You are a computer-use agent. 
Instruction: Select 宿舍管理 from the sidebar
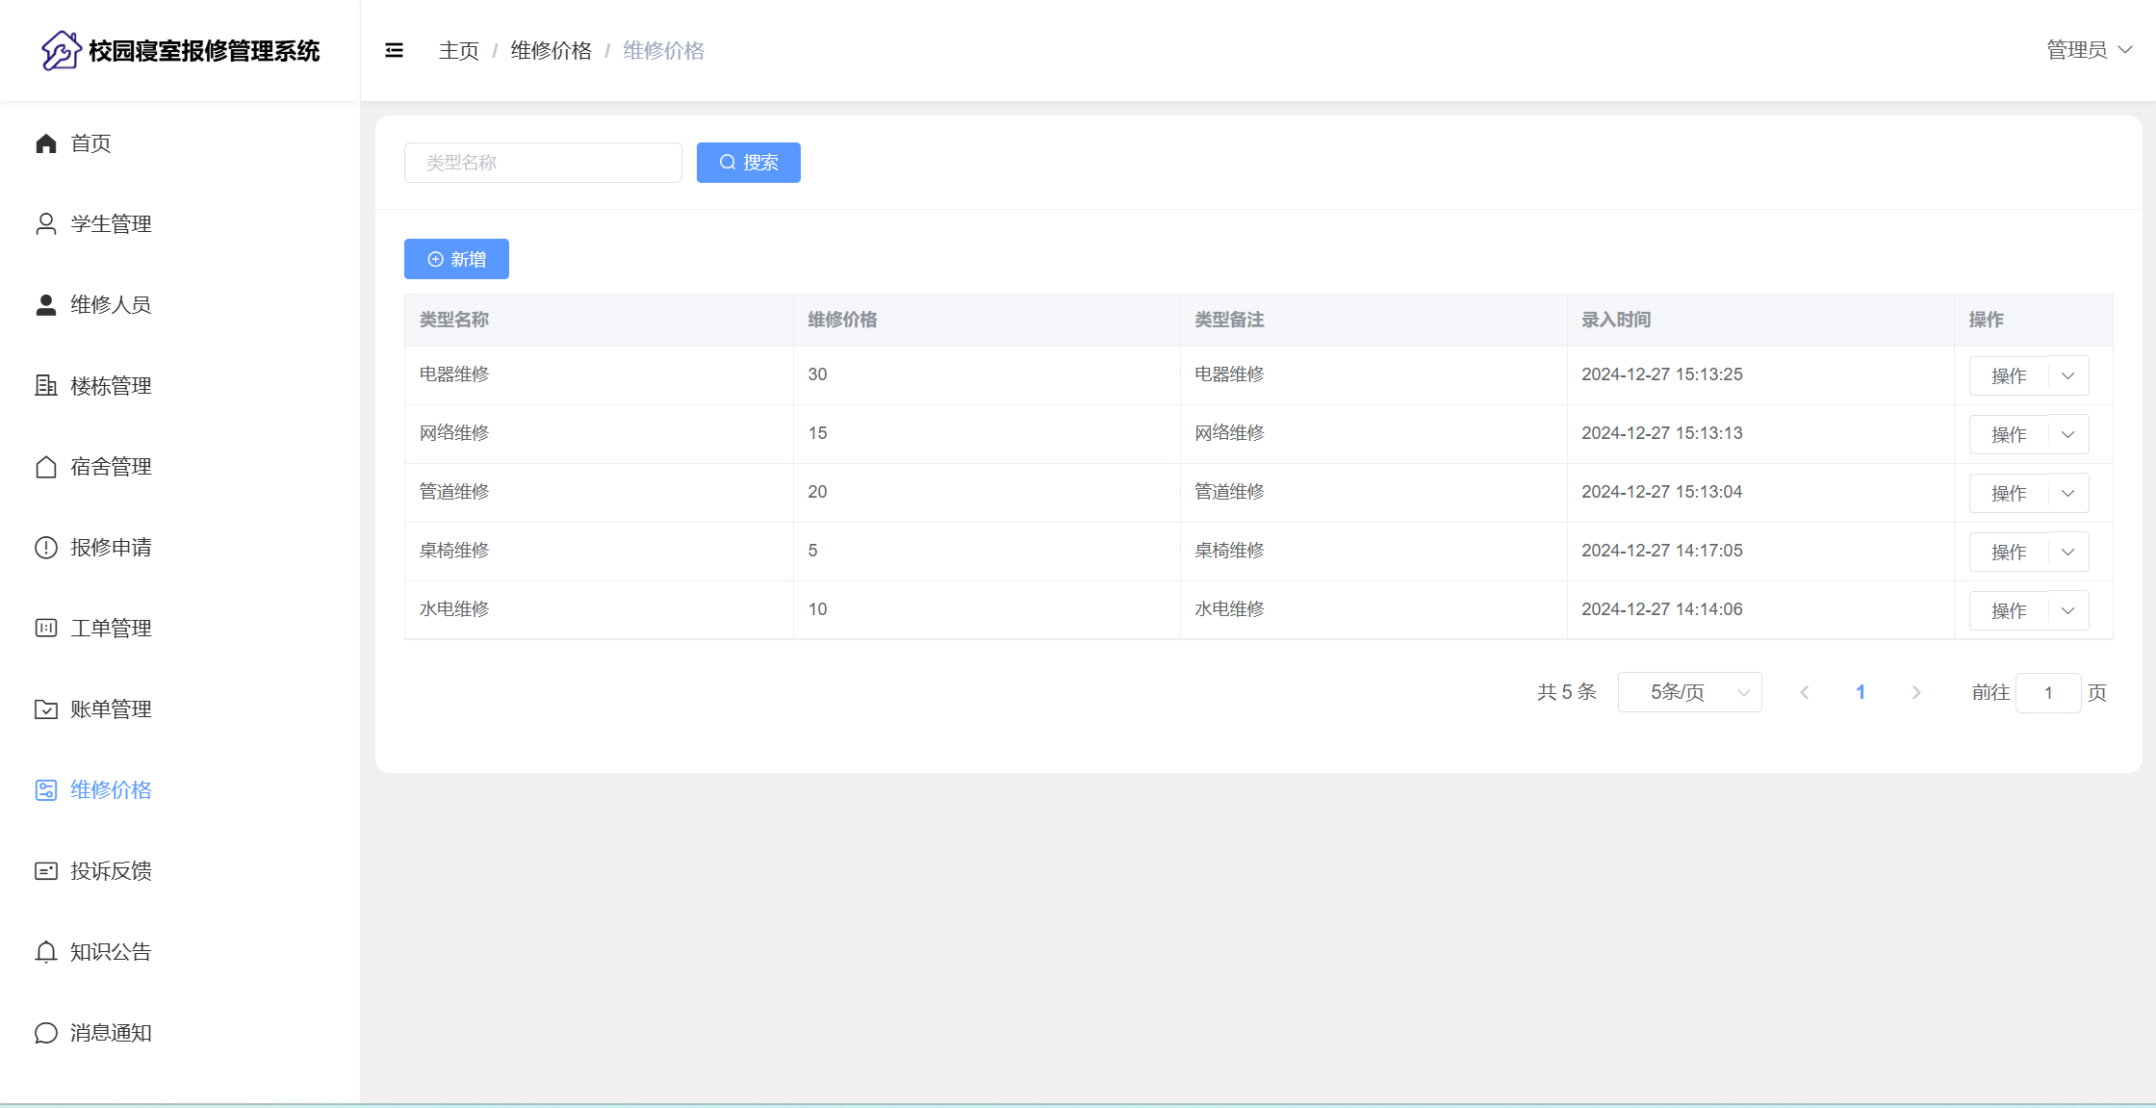111,467
